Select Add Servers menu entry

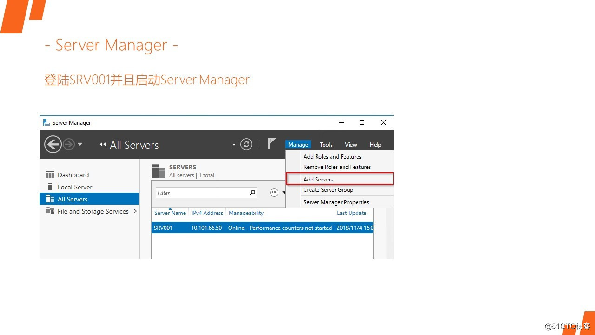point(340,179)
